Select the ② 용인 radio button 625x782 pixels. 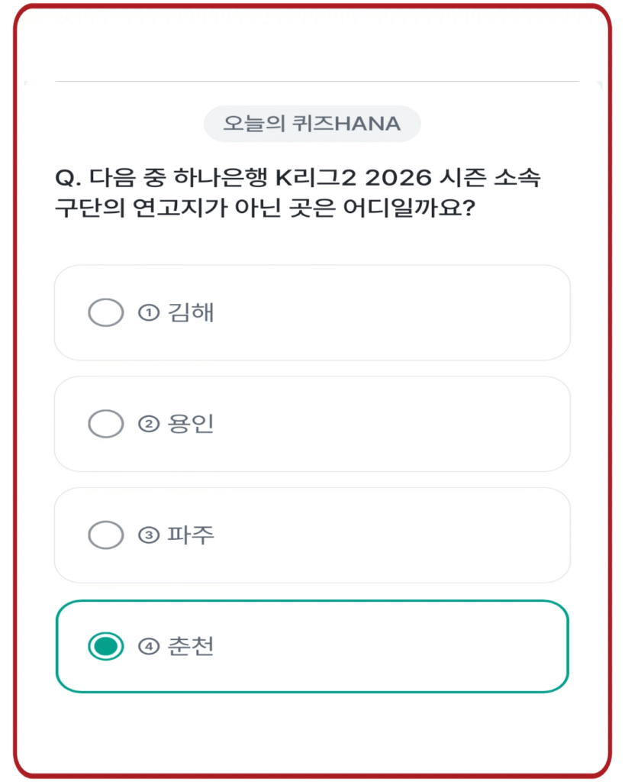105,424
